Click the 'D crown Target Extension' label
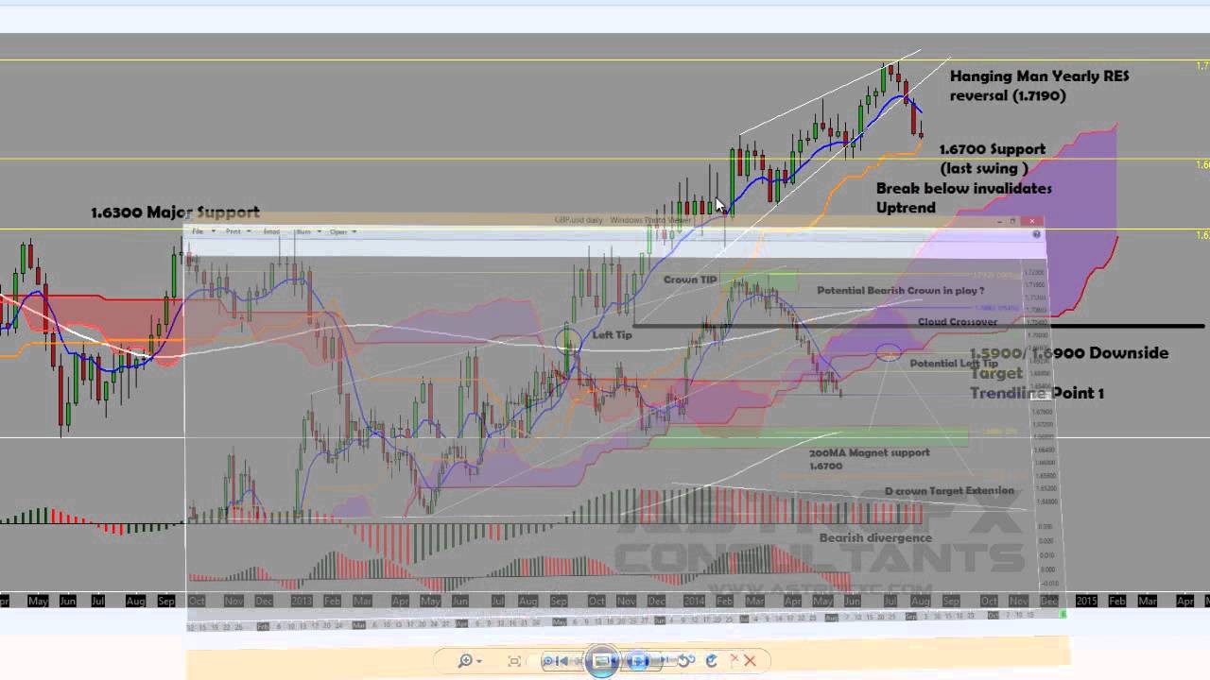The height and width of the screenshot is (680, 1210). (949, 491)
